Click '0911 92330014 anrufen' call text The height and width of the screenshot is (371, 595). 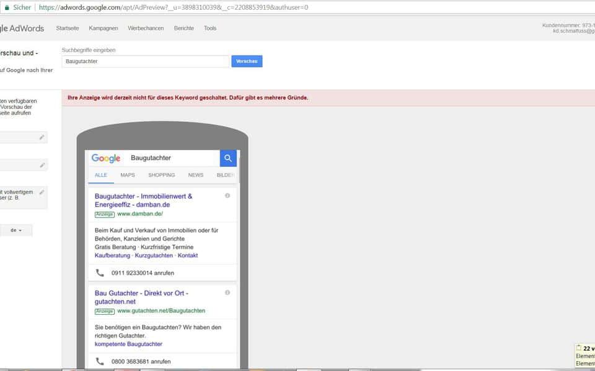click(143, 273)
